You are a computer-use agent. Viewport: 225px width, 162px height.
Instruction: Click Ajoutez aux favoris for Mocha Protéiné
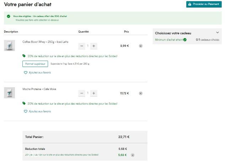(40, 111)
